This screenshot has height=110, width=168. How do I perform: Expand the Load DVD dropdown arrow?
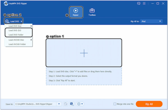tap(21, 21)
